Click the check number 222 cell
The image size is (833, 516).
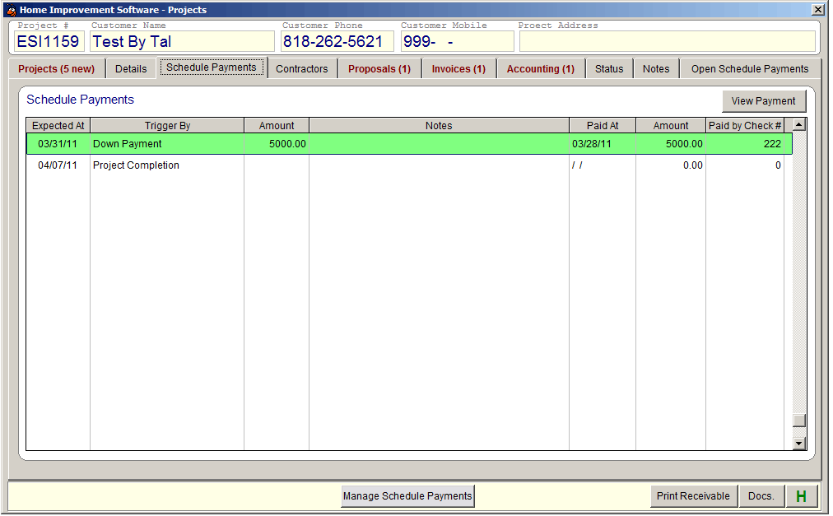click(745, 144)
